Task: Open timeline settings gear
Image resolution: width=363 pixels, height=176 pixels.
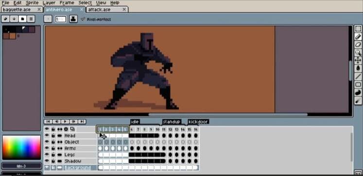Action: (66, 129)
